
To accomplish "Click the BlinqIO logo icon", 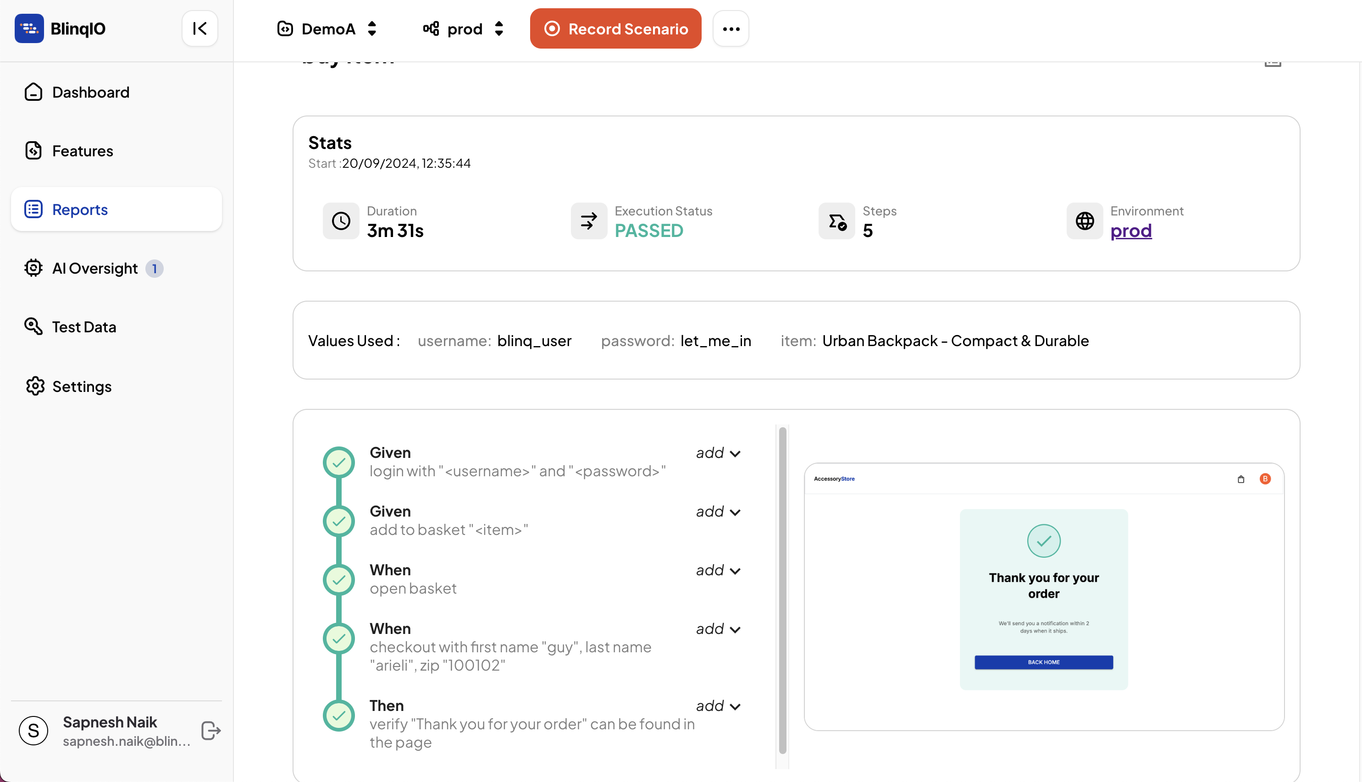I will (x=29, y=28).
